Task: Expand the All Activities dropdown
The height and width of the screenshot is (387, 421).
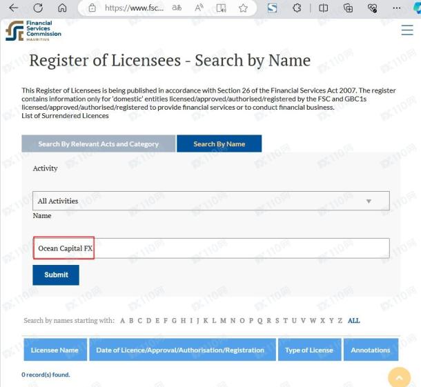Action: tap(211, 201)
